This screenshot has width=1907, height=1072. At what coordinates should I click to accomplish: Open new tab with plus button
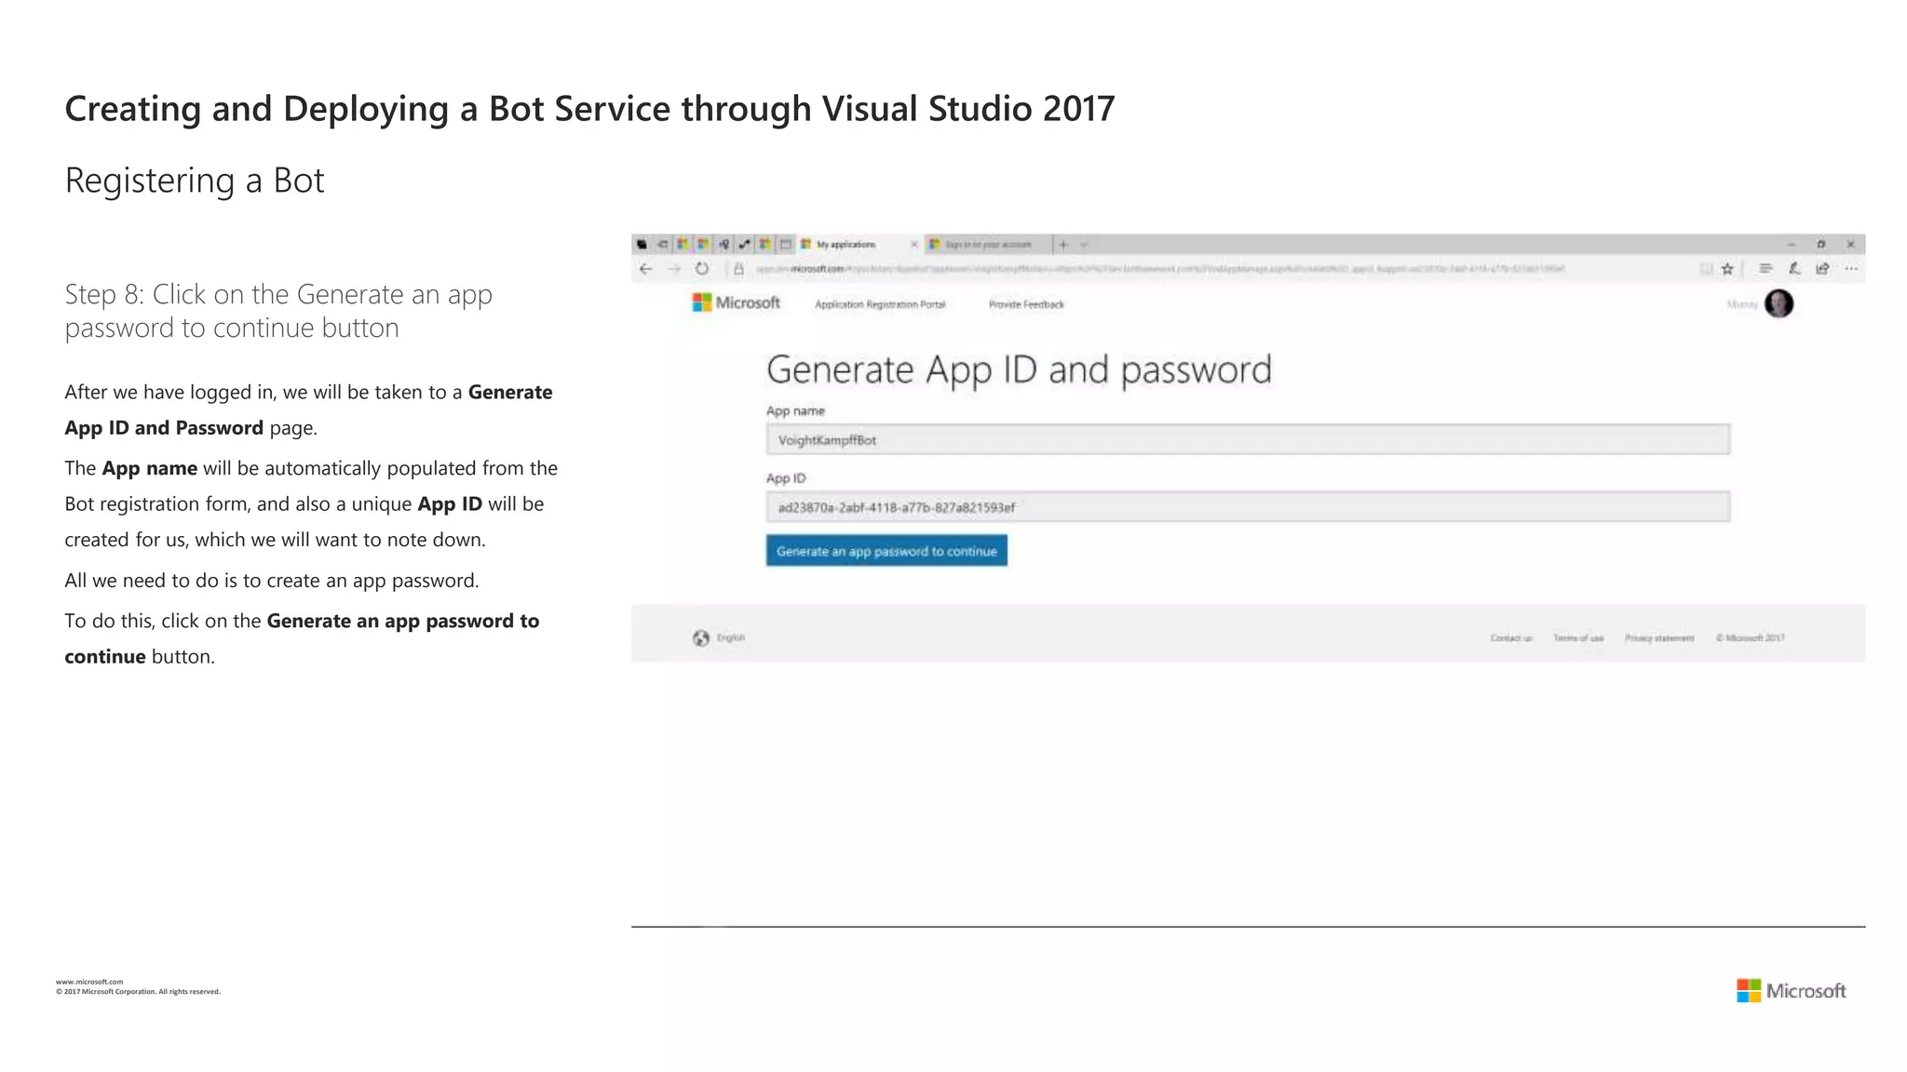coord(1063,245)
